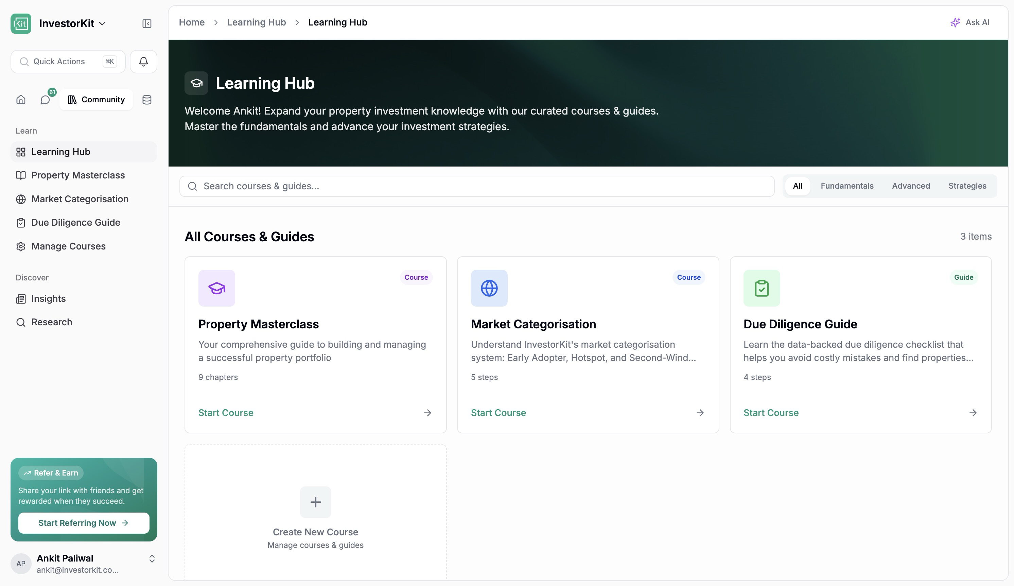Click the plus icon for new course
Viewport: 1014px width, 586px height.
tap(315, 502)
